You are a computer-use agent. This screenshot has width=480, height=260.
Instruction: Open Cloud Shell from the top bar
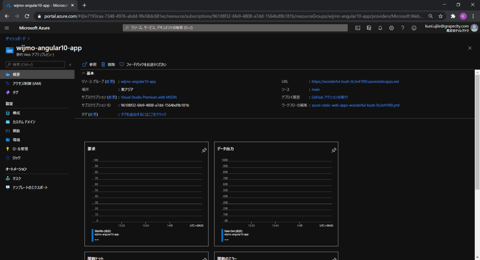pos(358,28)
